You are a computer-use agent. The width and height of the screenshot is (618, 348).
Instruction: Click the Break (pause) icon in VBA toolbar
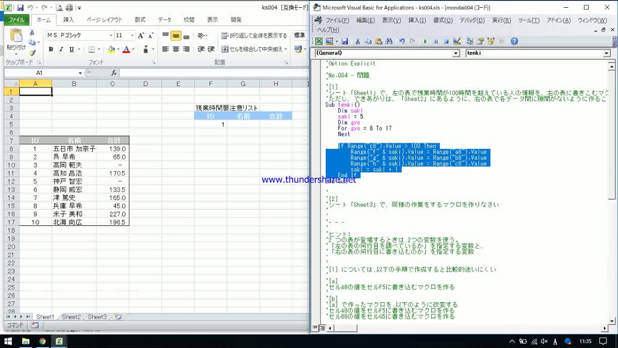(x=436, y=42)
